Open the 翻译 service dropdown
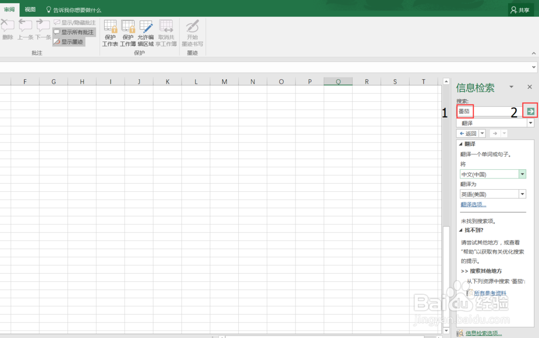Viewport: 539px width, 338px height. (x=531, y=123)
